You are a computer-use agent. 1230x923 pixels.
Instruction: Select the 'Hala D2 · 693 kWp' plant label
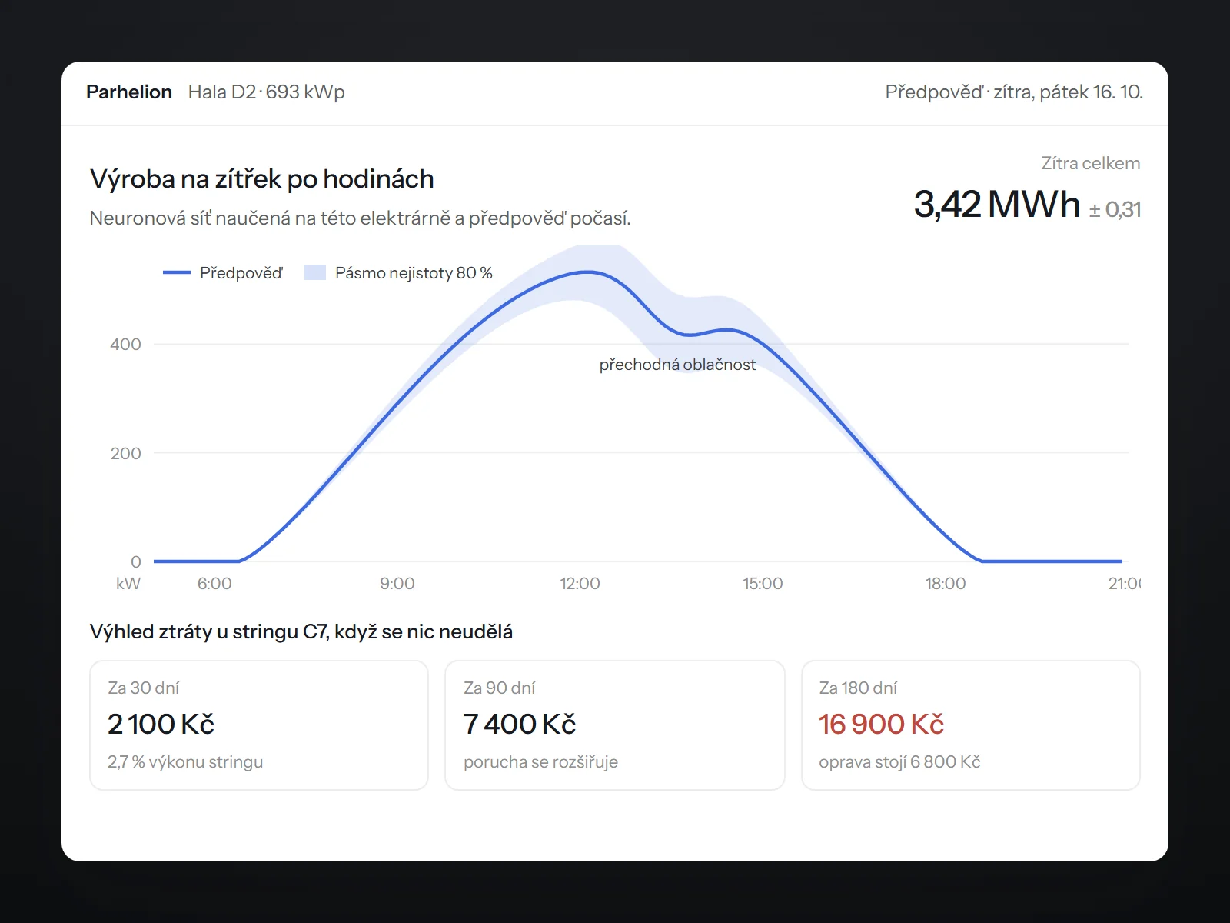point(267,92)
